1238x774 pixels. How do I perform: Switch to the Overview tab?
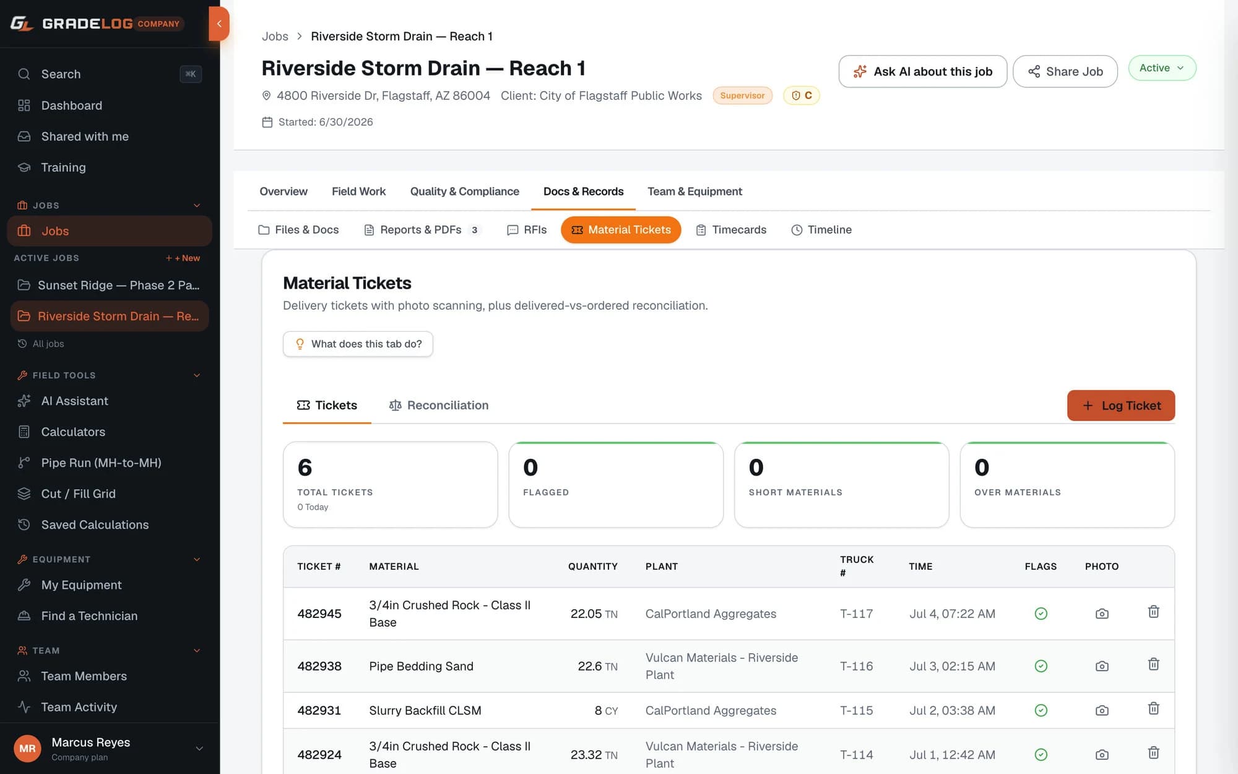283,191
